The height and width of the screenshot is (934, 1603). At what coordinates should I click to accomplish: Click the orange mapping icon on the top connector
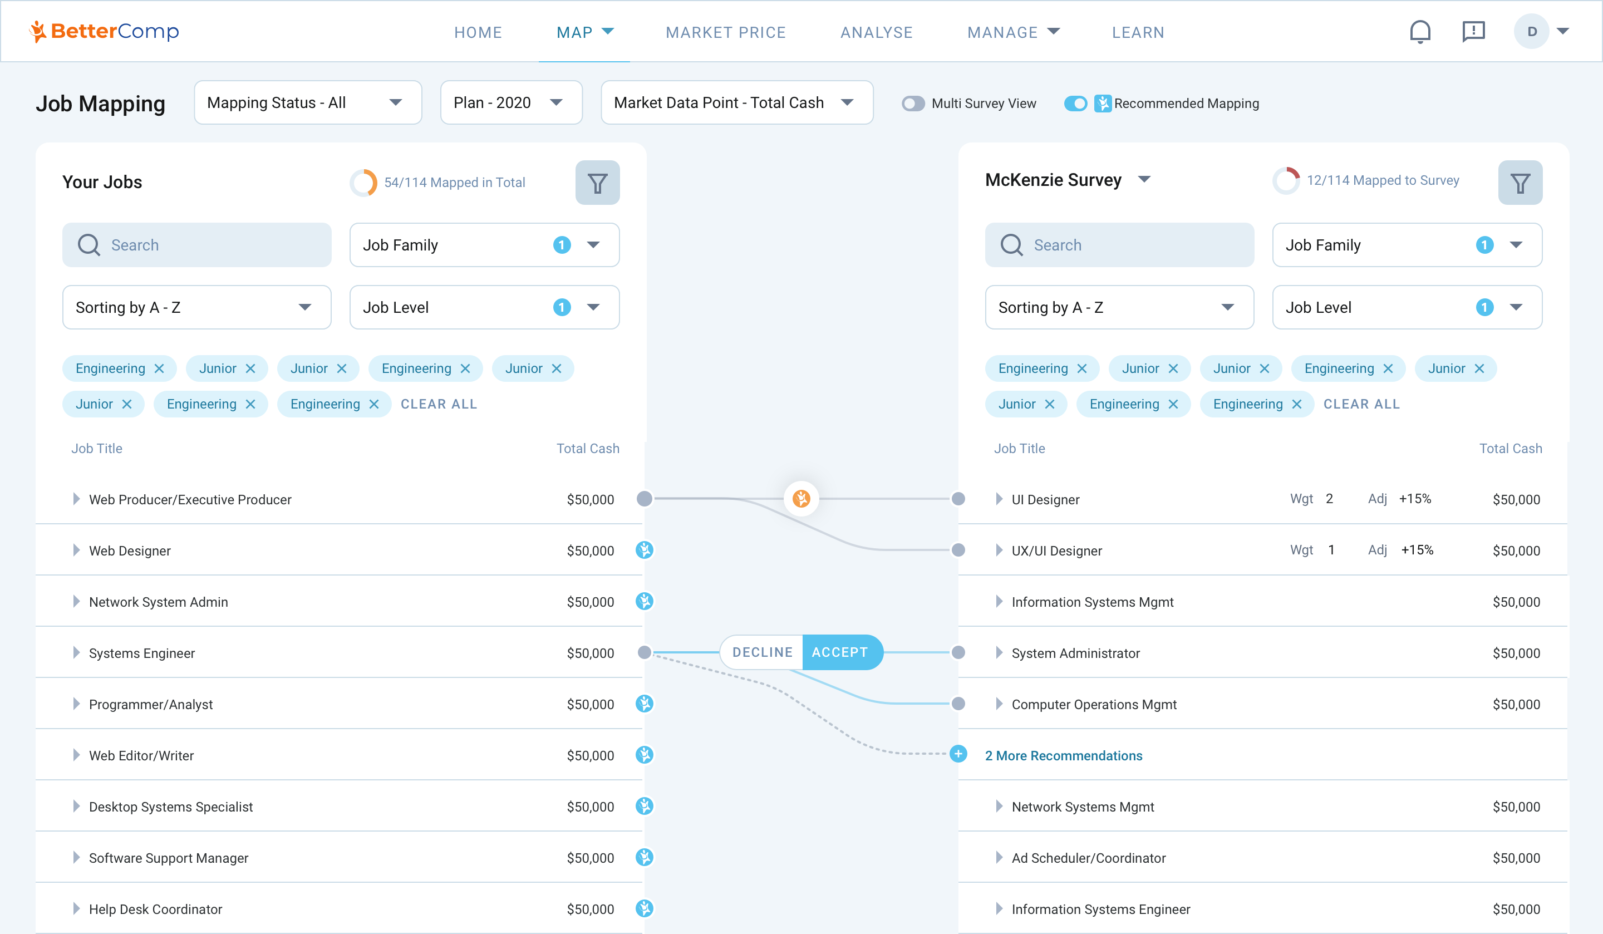point(801,499)
